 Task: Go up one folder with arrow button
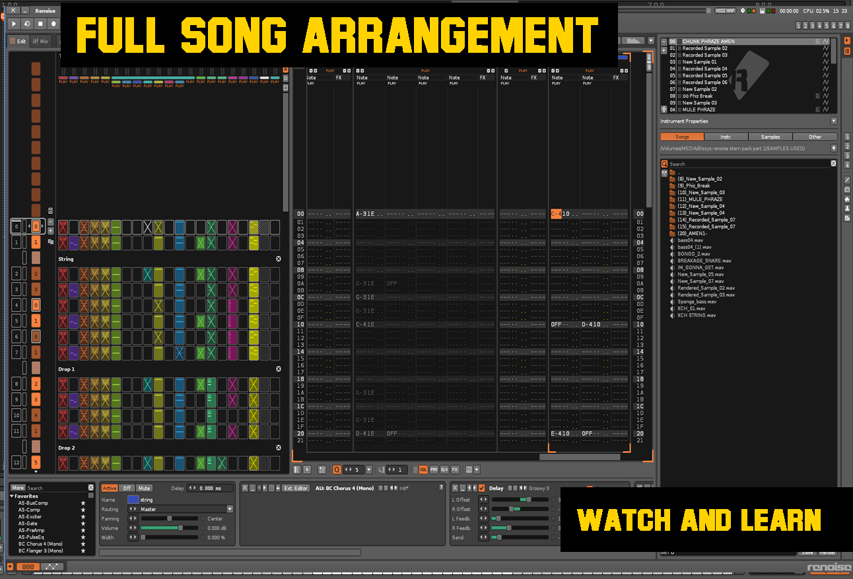tap(834, 148)
